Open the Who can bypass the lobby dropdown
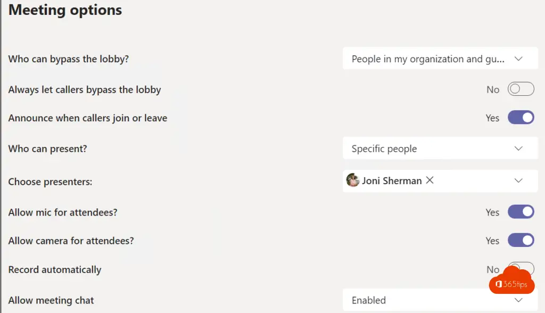Viewport: 545px width, 313px height. [x=440, y=59]
